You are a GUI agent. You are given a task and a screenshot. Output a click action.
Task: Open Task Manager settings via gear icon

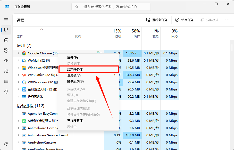click(x=6, y=144)
